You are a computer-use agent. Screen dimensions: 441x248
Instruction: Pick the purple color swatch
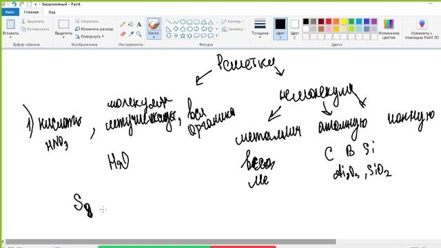pos(374,21)
